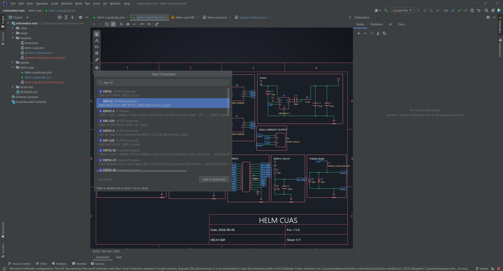The width and height of the screenshot is (503, 271).
Task: Select the ESP32-C3 Espressif Systems result
Action: coord(163,162)
